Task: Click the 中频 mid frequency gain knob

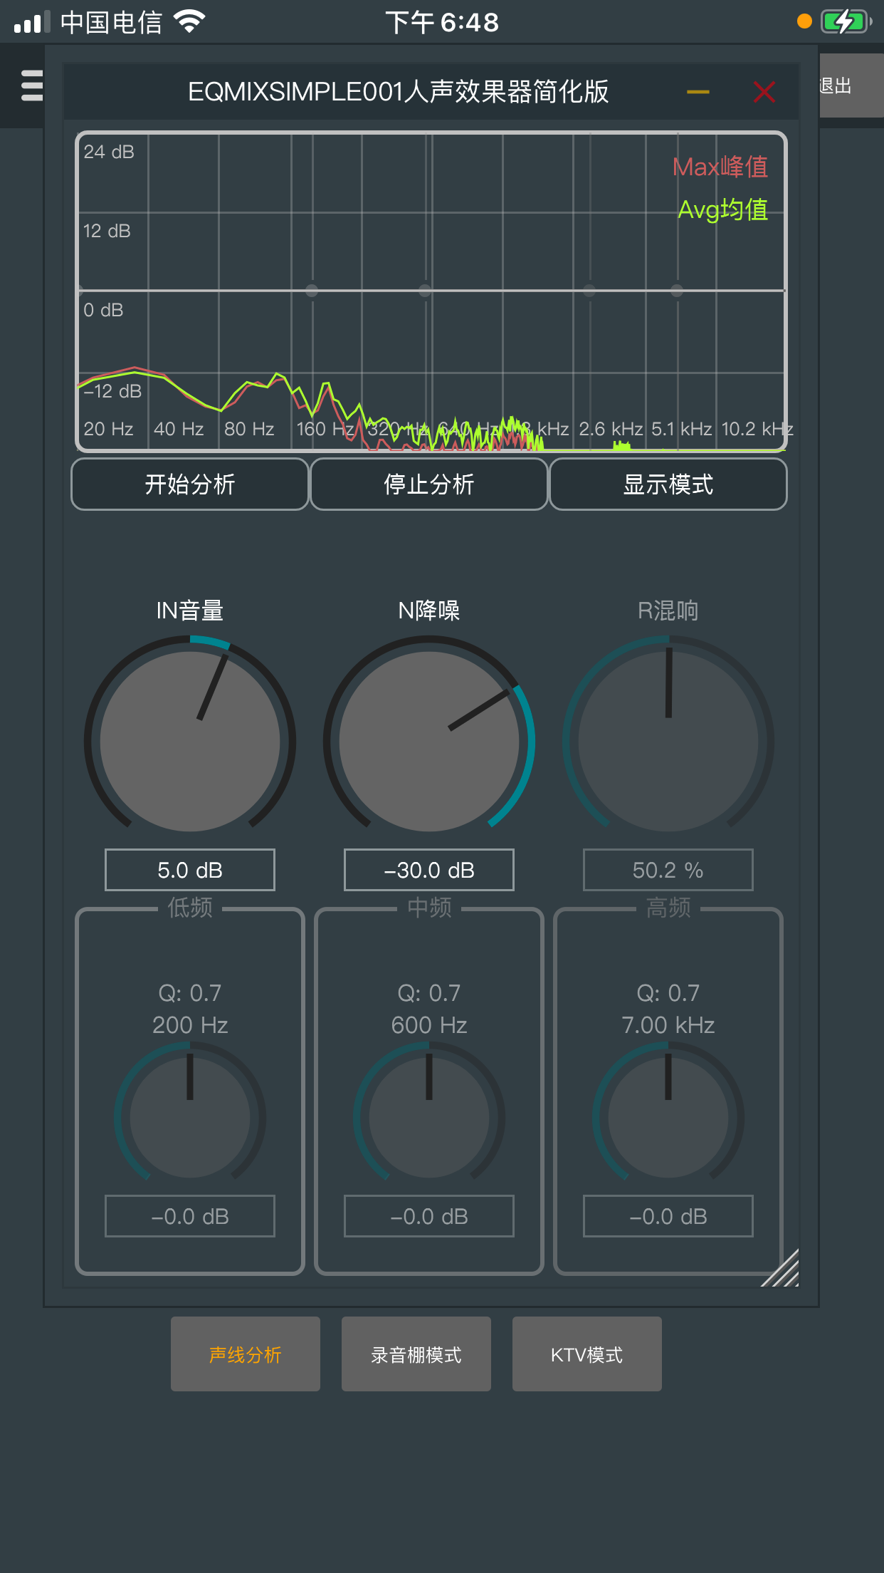Action: click(x=429, y=1117)
